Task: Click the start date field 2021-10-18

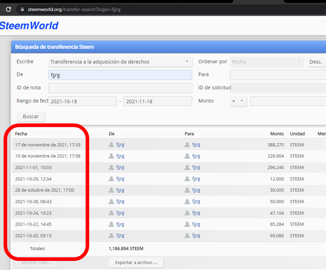Action: pyautogui.click(x=82, y=101)
